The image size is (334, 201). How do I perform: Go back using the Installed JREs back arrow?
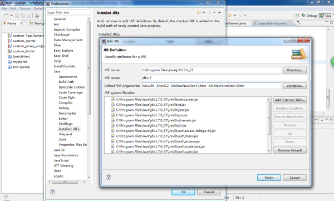coord(199,13)
